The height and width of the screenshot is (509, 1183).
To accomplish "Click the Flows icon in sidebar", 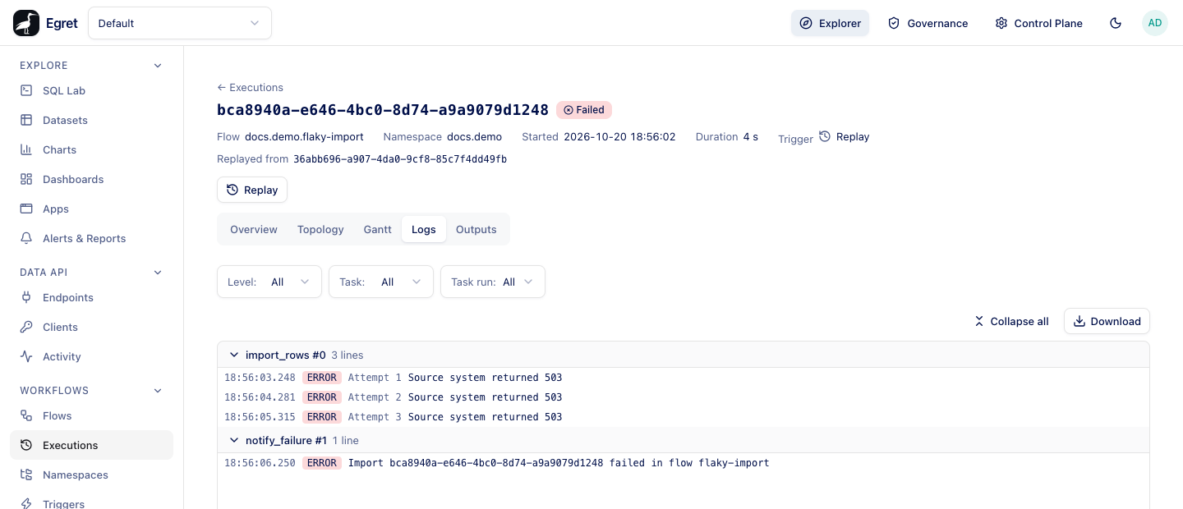I will coord(26,415).
